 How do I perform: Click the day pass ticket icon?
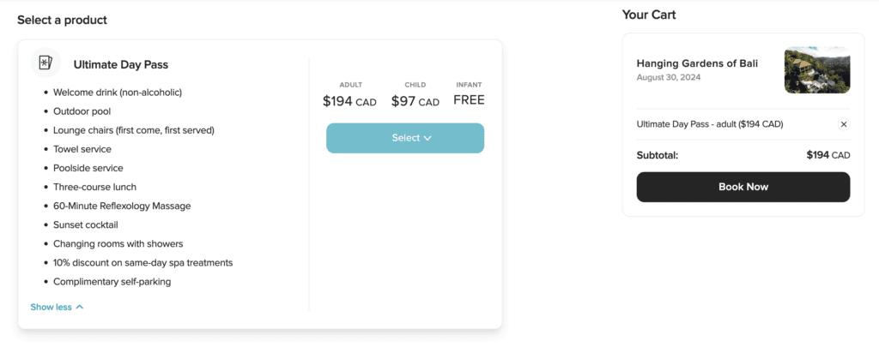(x=45, y=63)
